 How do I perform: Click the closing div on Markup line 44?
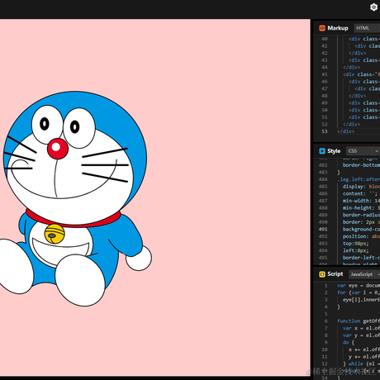coord(352,67)
